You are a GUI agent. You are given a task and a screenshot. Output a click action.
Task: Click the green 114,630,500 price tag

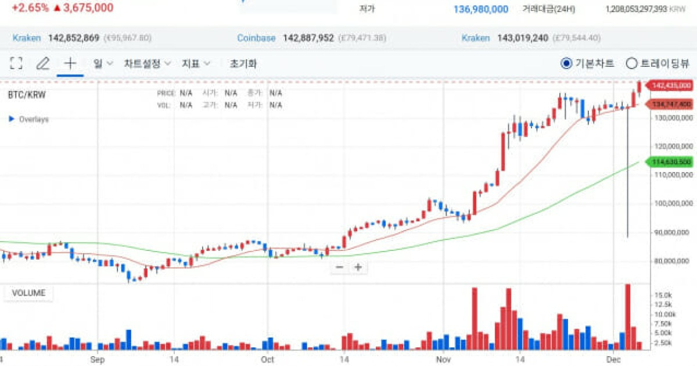point(670,162)
